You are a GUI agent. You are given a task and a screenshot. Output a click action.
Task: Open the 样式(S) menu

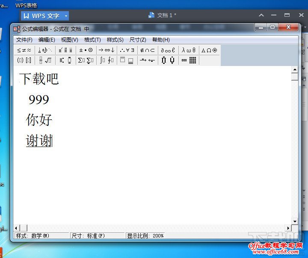point(115,40)
